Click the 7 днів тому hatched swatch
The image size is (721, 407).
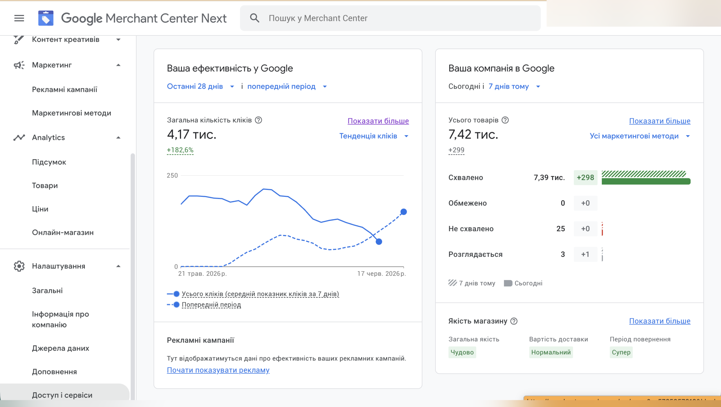(453, 283)
